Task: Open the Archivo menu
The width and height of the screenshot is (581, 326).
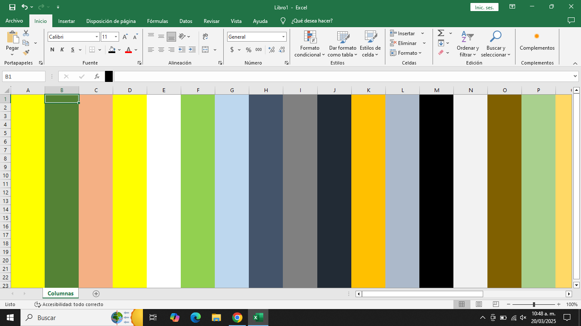Action: [14, 21]
